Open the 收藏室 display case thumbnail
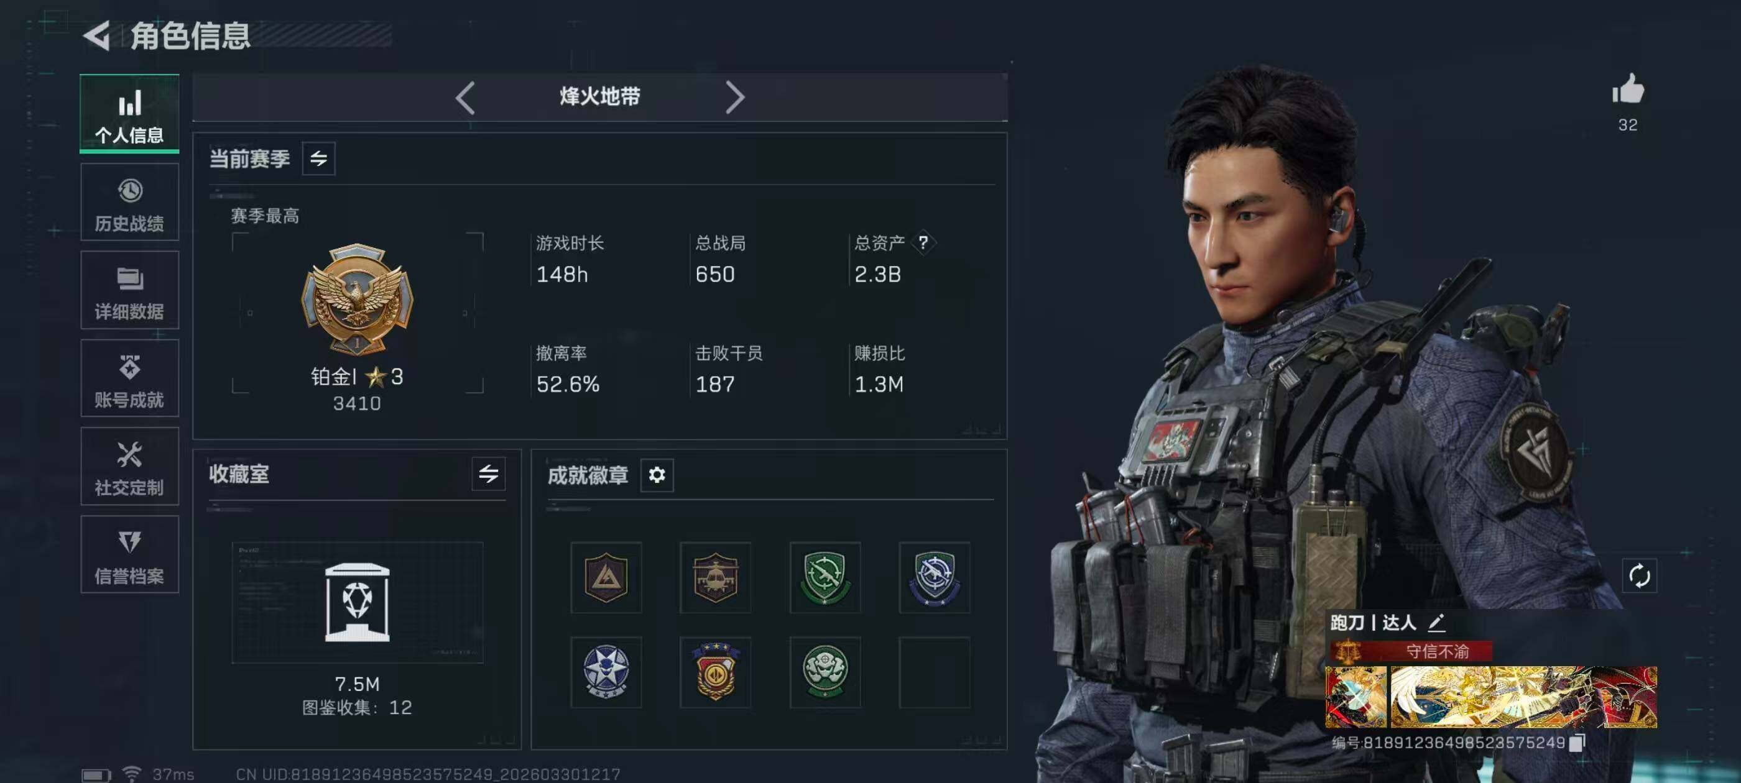Image resolution: width=1741 pixels, height=783 pixels. (358, 603)
